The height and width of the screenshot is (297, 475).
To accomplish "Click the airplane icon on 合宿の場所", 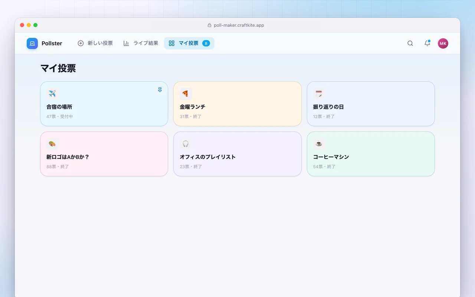I will (x=52, y=94).
